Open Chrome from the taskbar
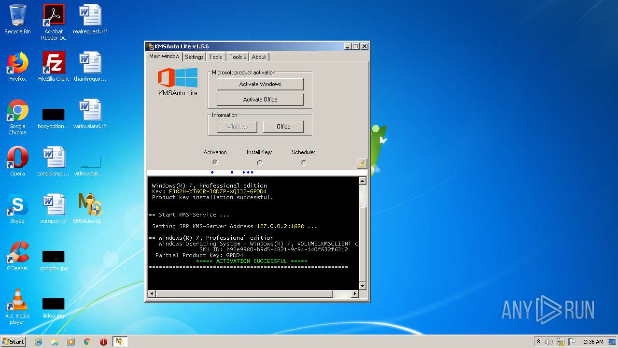The height and width of the screenshot is (348, 618). (87, 342)
